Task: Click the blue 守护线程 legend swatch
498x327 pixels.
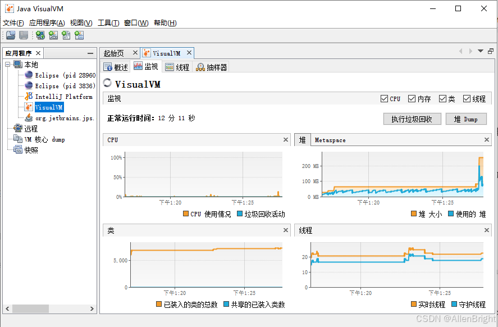Action: pyautogui.click(x=454, y=304)
